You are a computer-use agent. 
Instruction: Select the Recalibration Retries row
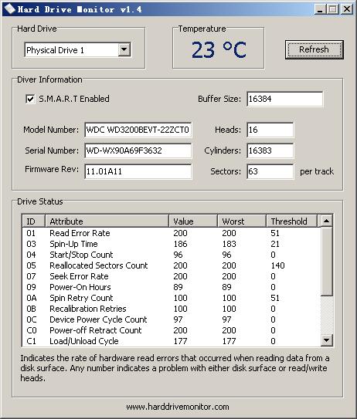point(172,309)
